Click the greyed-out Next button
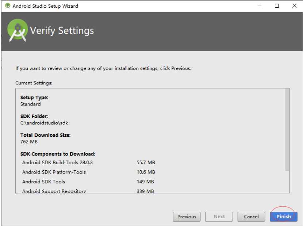 (219, 217)
